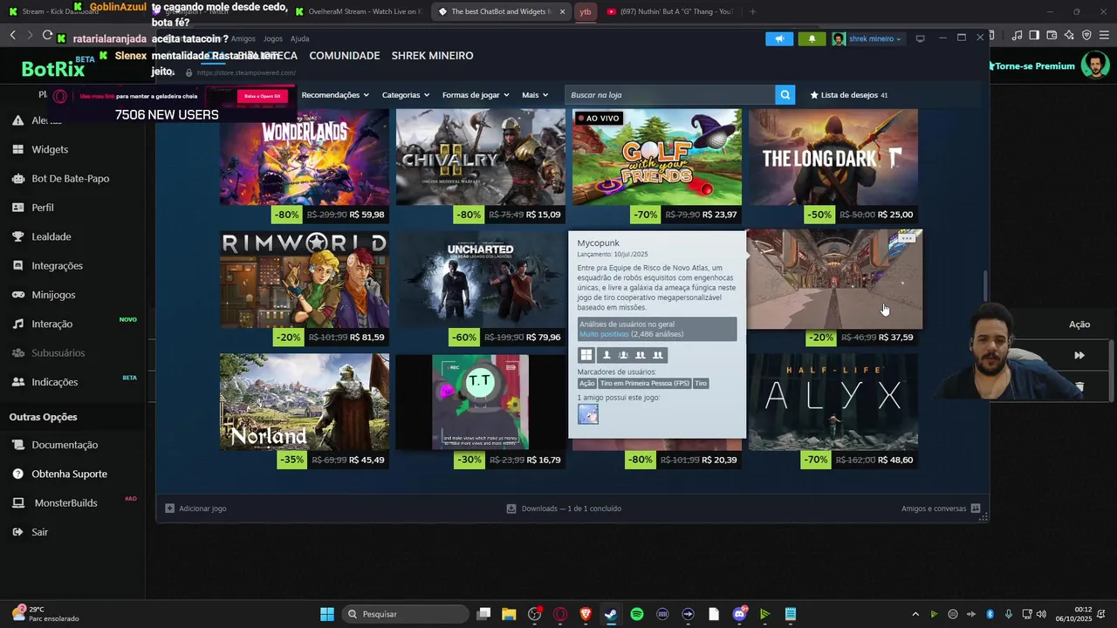This screenshot has height=628, width=1117.
Task: Click the Muito positivas reviews link
Action: coord(604,334)
